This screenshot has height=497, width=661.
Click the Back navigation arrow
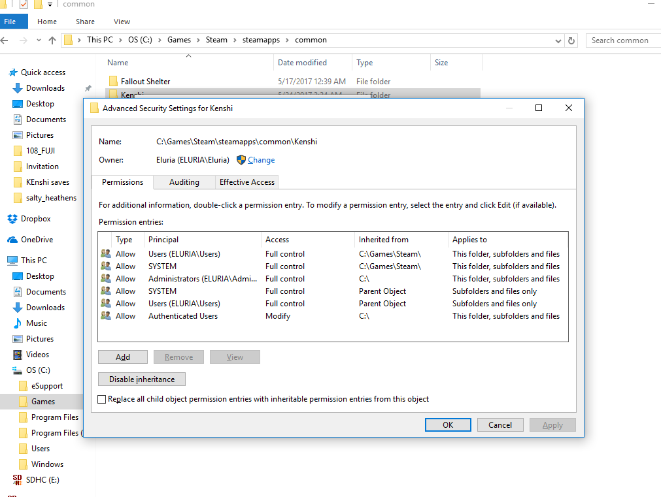pyautogui.click(x=5, y=40)
